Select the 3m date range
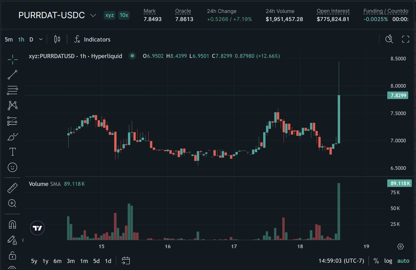Image resolution: width=416 pixels, height=270 pixels. 71,261
